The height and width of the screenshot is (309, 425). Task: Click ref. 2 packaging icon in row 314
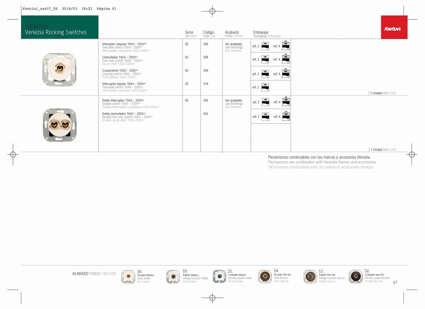click(265, 87)
